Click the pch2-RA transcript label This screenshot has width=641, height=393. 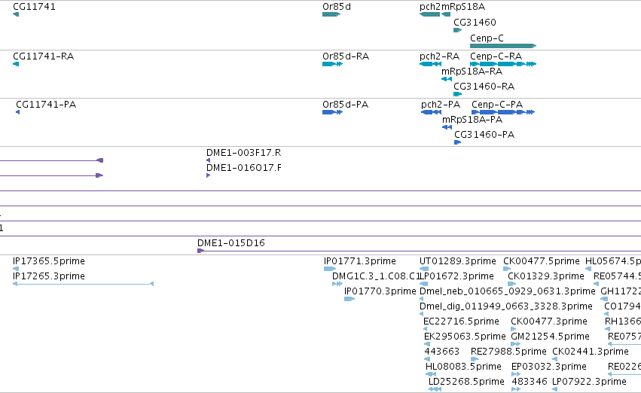(x=439, y=56)
